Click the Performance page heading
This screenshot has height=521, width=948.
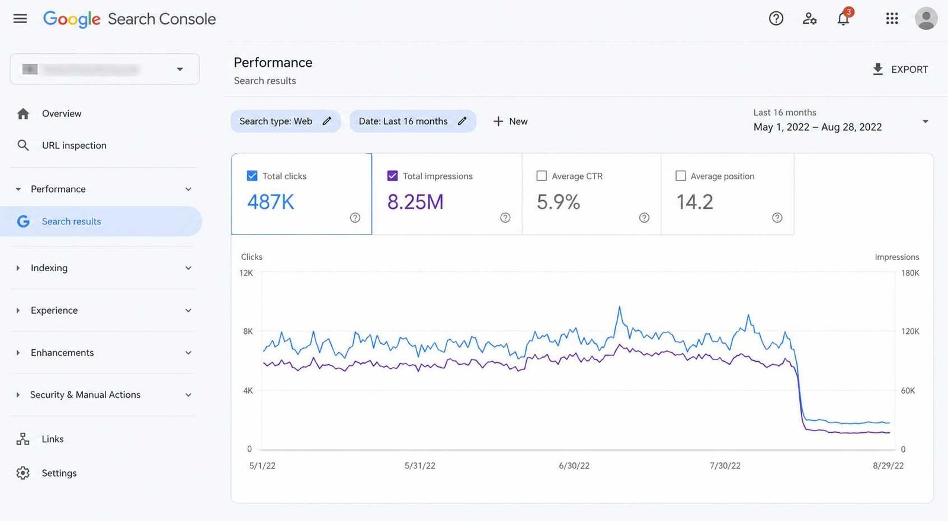(273, 63)
